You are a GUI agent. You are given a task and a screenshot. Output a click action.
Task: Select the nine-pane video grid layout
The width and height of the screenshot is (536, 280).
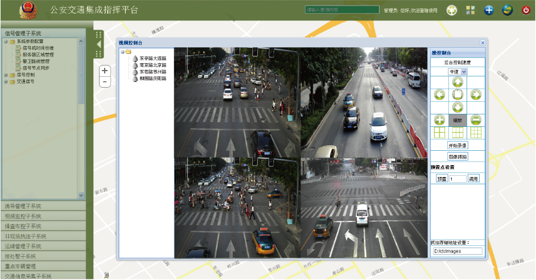tap(476, 132)
